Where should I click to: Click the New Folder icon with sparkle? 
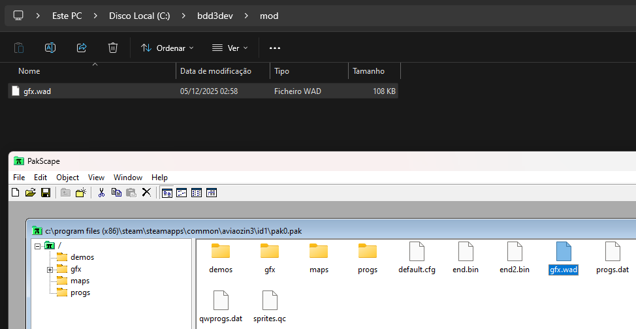pos(81,193)
